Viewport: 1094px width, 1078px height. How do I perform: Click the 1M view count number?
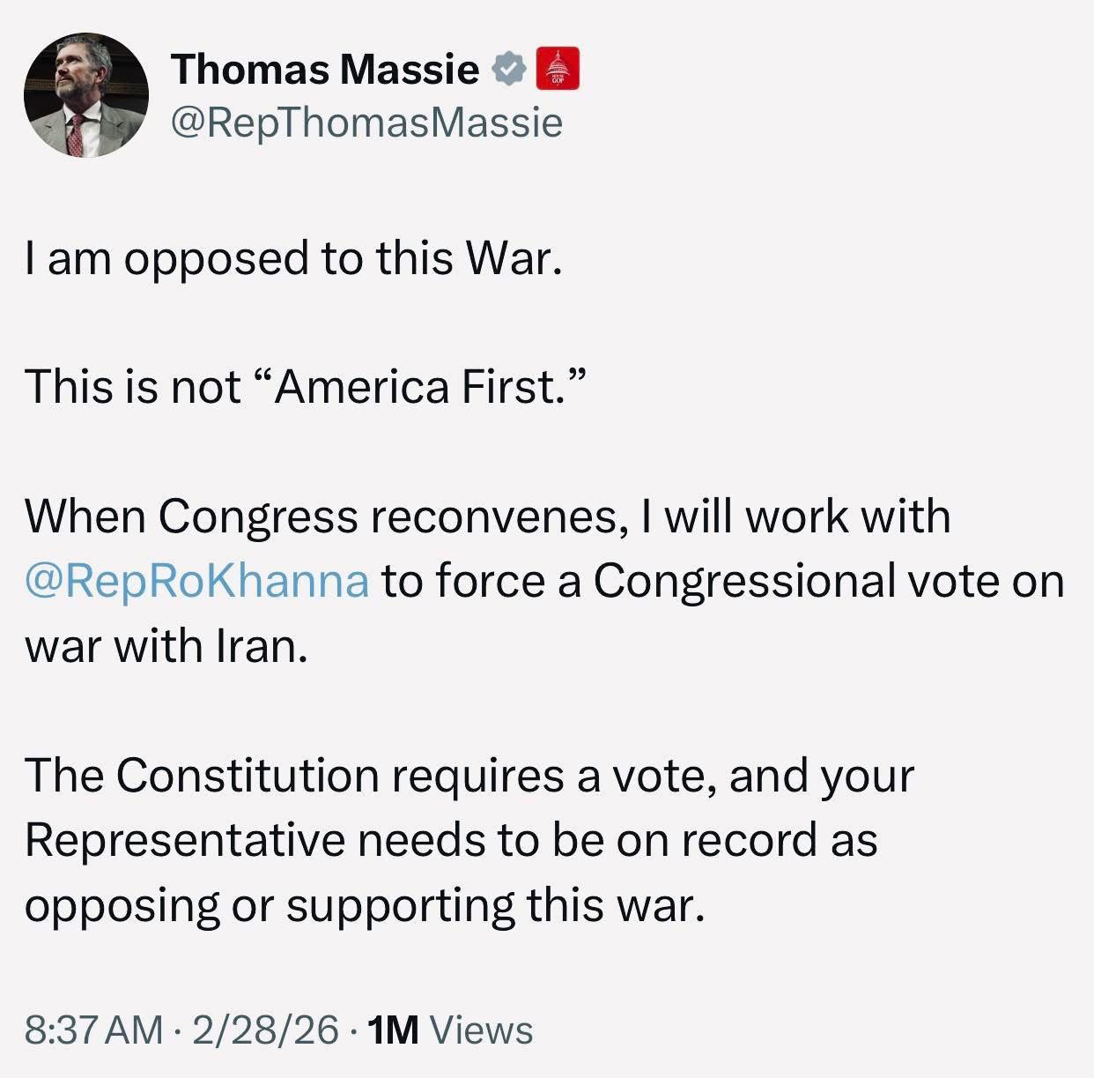point(394,1029)
